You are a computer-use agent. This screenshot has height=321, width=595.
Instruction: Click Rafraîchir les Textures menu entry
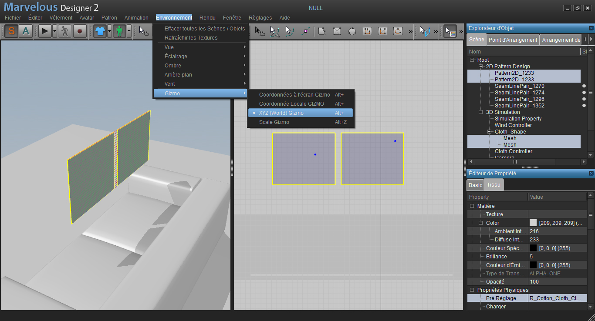pos(201,38)
